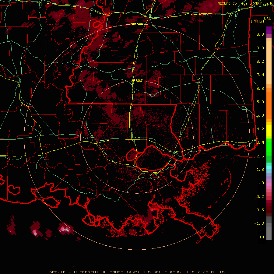Viewport: 274px width, 274px height.
Task: Click the purple top segment of the color bar
Action: (269, 30)
